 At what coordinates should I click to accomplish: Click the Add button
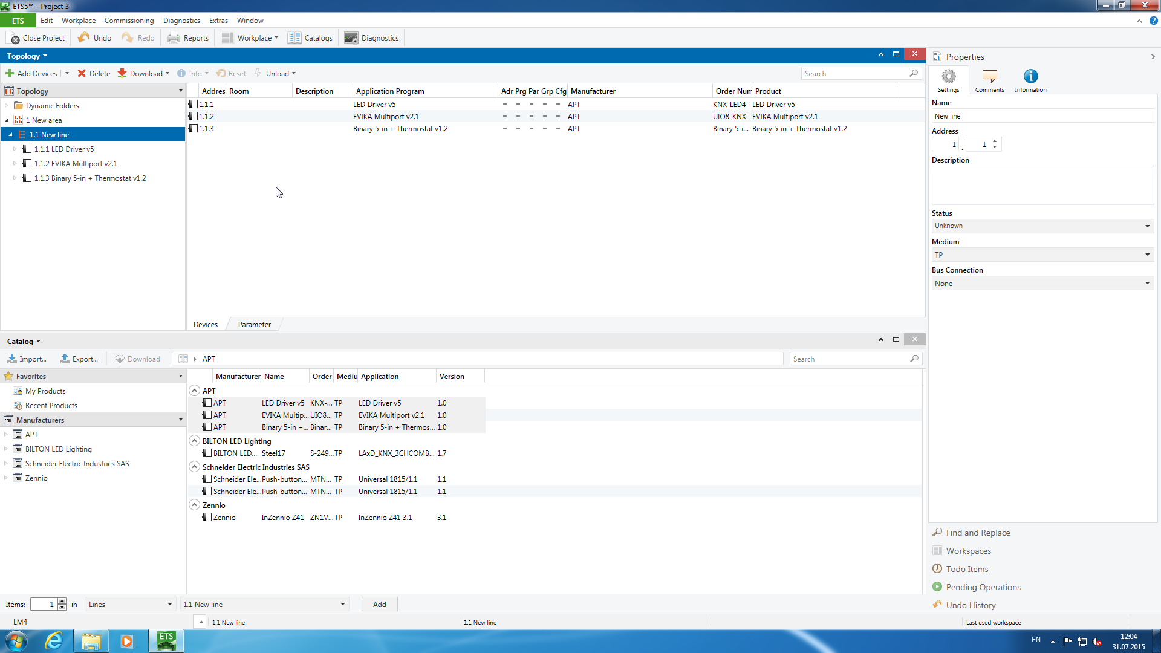(x=379, y=604)
